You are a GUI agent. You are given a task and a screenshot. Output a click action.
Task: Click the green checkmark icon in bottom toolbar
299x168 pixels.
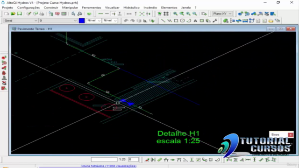[x=198, y=160]
